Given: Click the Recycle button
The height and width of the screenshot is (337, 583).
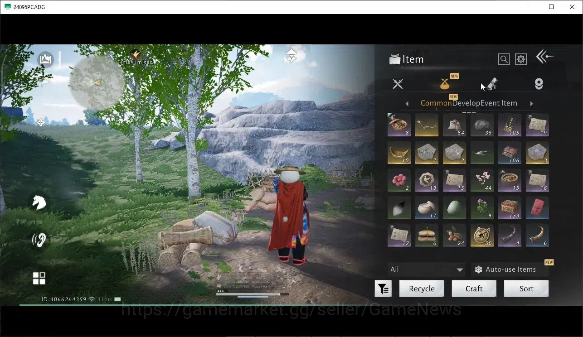Looking at the screenshot, I should (x=422, y=289).
